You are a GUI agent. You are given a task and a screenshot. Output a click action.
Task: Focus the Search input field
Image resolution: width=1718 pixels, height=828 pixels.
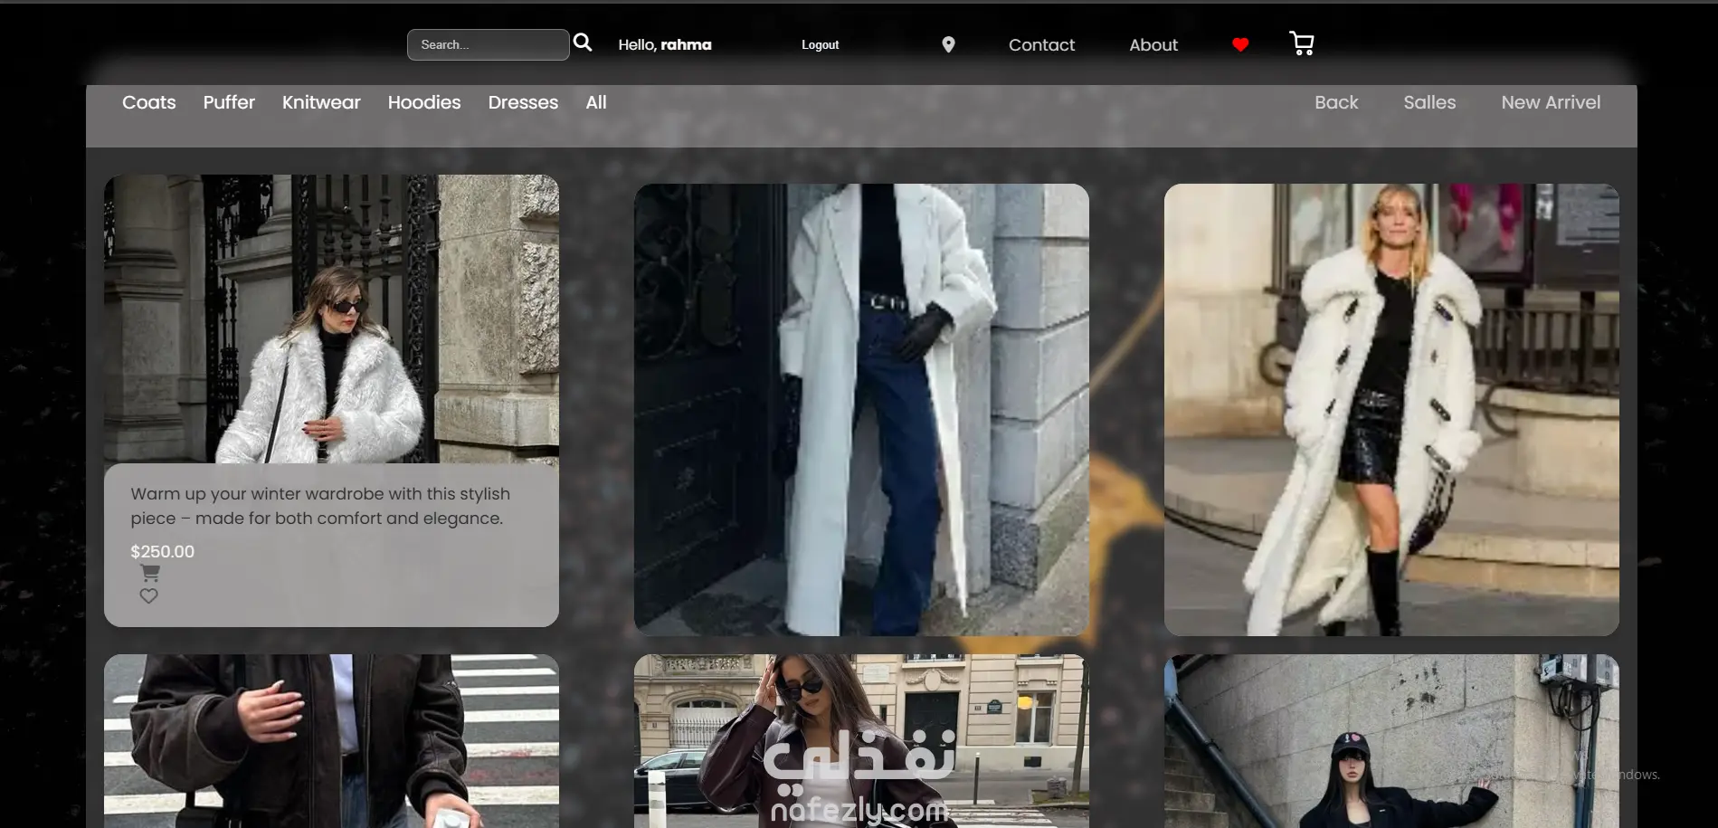coord(488,44)
